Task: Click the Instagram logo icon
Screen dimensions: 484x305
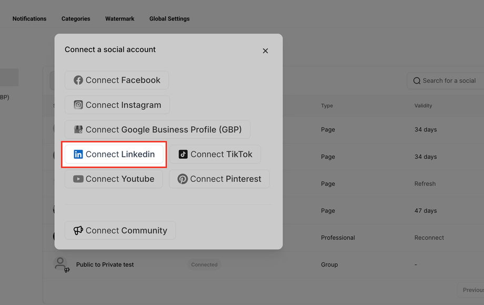Action: [x=78, y=105]
